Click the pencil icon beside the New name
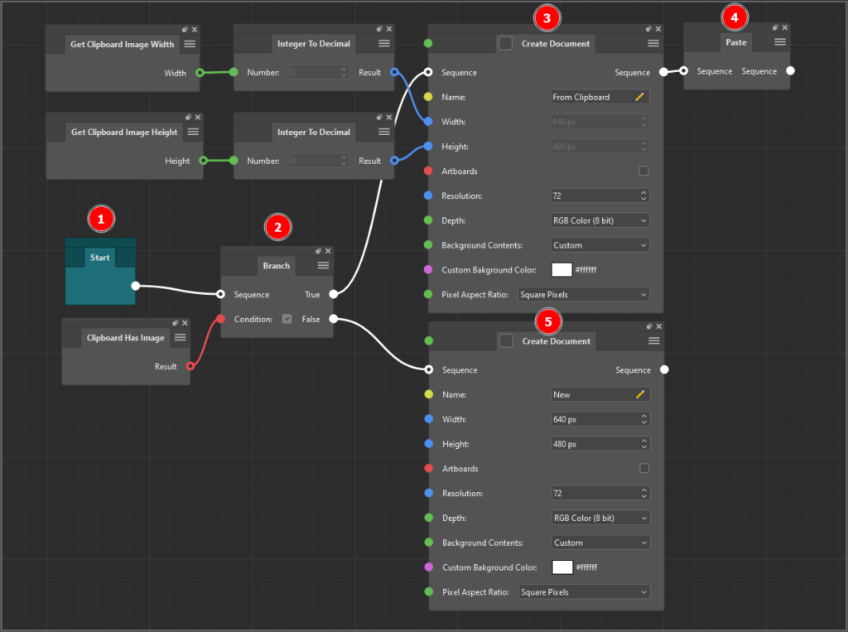This screenshot has width=848, height=632. click(640, 394)
